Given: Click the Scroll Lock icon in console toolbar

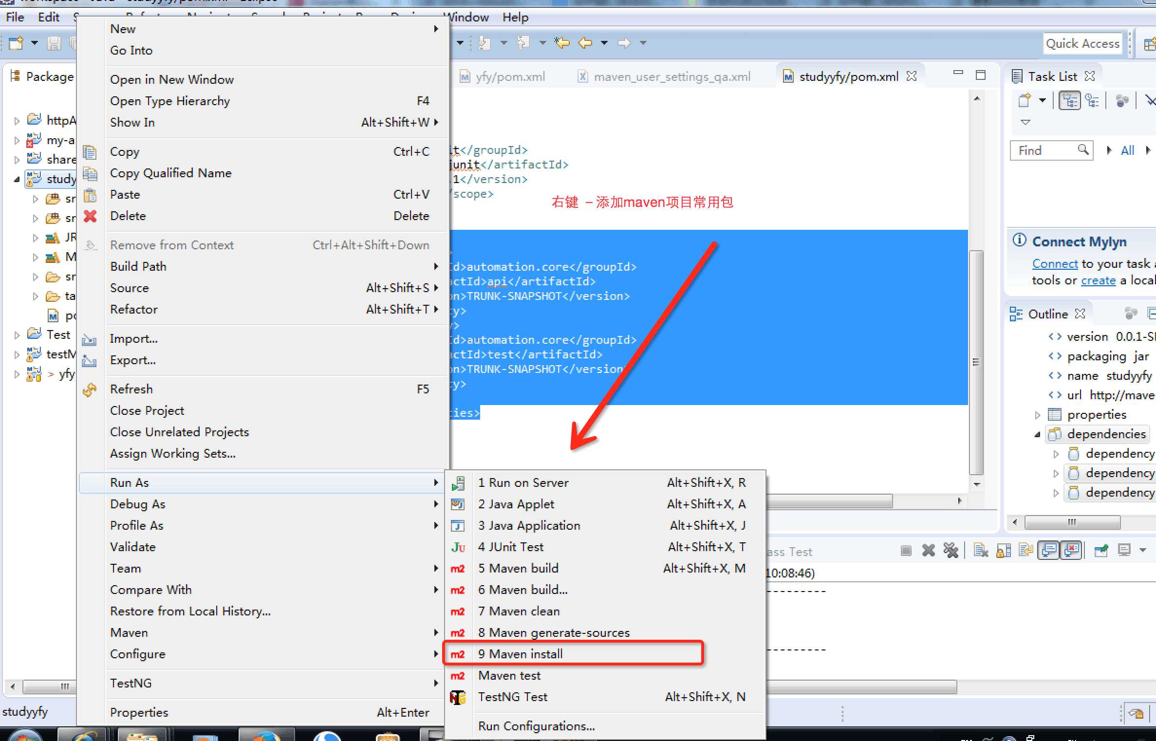Looking at the screenshot, I should click(x=1004, y=551).
